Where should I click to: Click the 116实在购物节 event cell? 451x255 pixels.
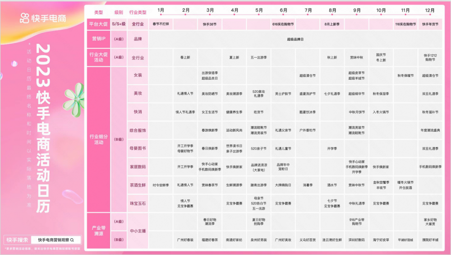(405, 24)
